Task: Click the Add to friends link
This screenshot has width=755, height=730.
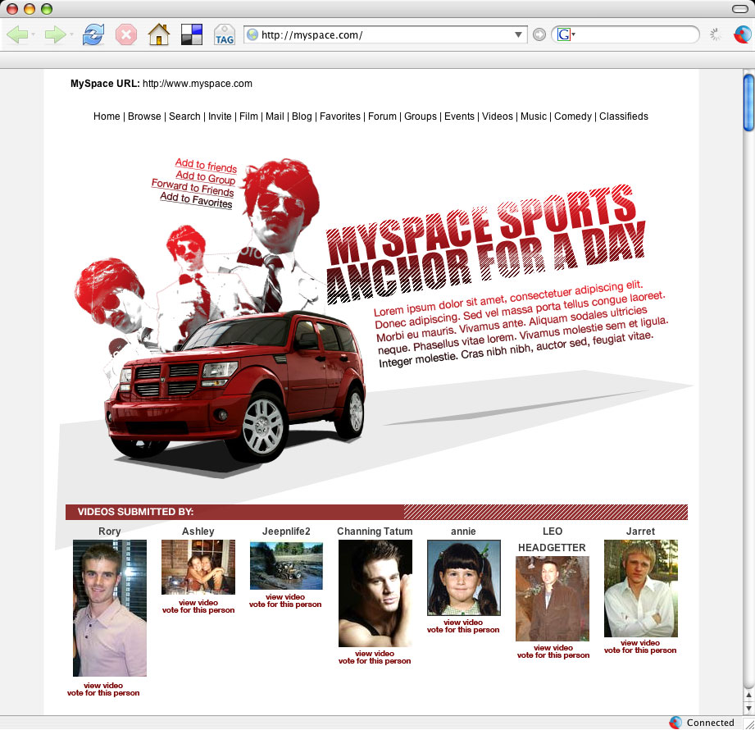Action: [206, 165]
